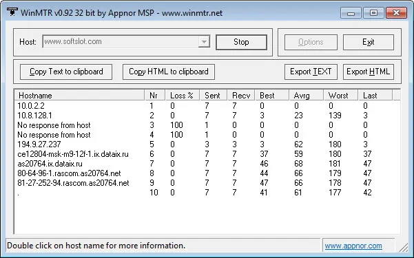Copy HTML to clipboard
Screen dimensions: 414x258
pyautogui.click(x=169, y=72)
